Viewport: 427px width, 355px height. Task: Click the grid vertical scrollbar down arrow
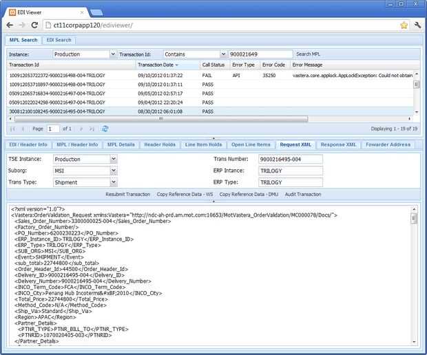417,112
